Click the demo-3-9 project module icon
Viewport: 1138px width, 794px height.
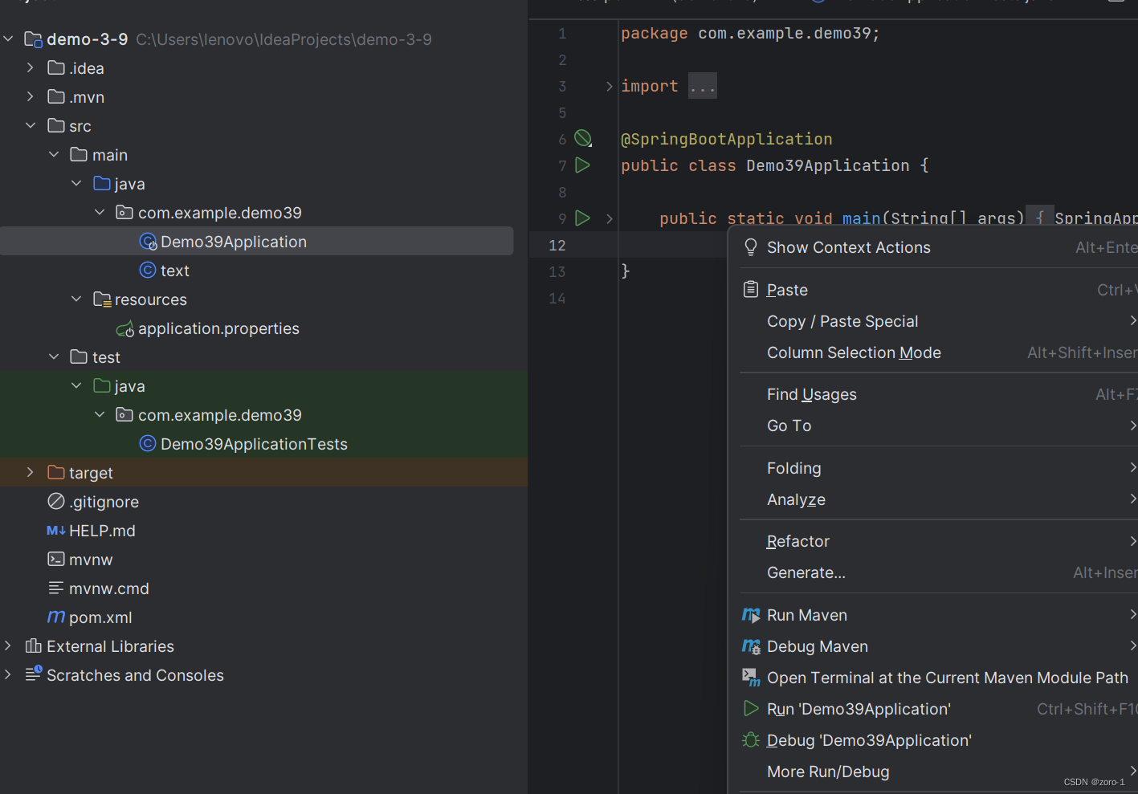(33, 39)
